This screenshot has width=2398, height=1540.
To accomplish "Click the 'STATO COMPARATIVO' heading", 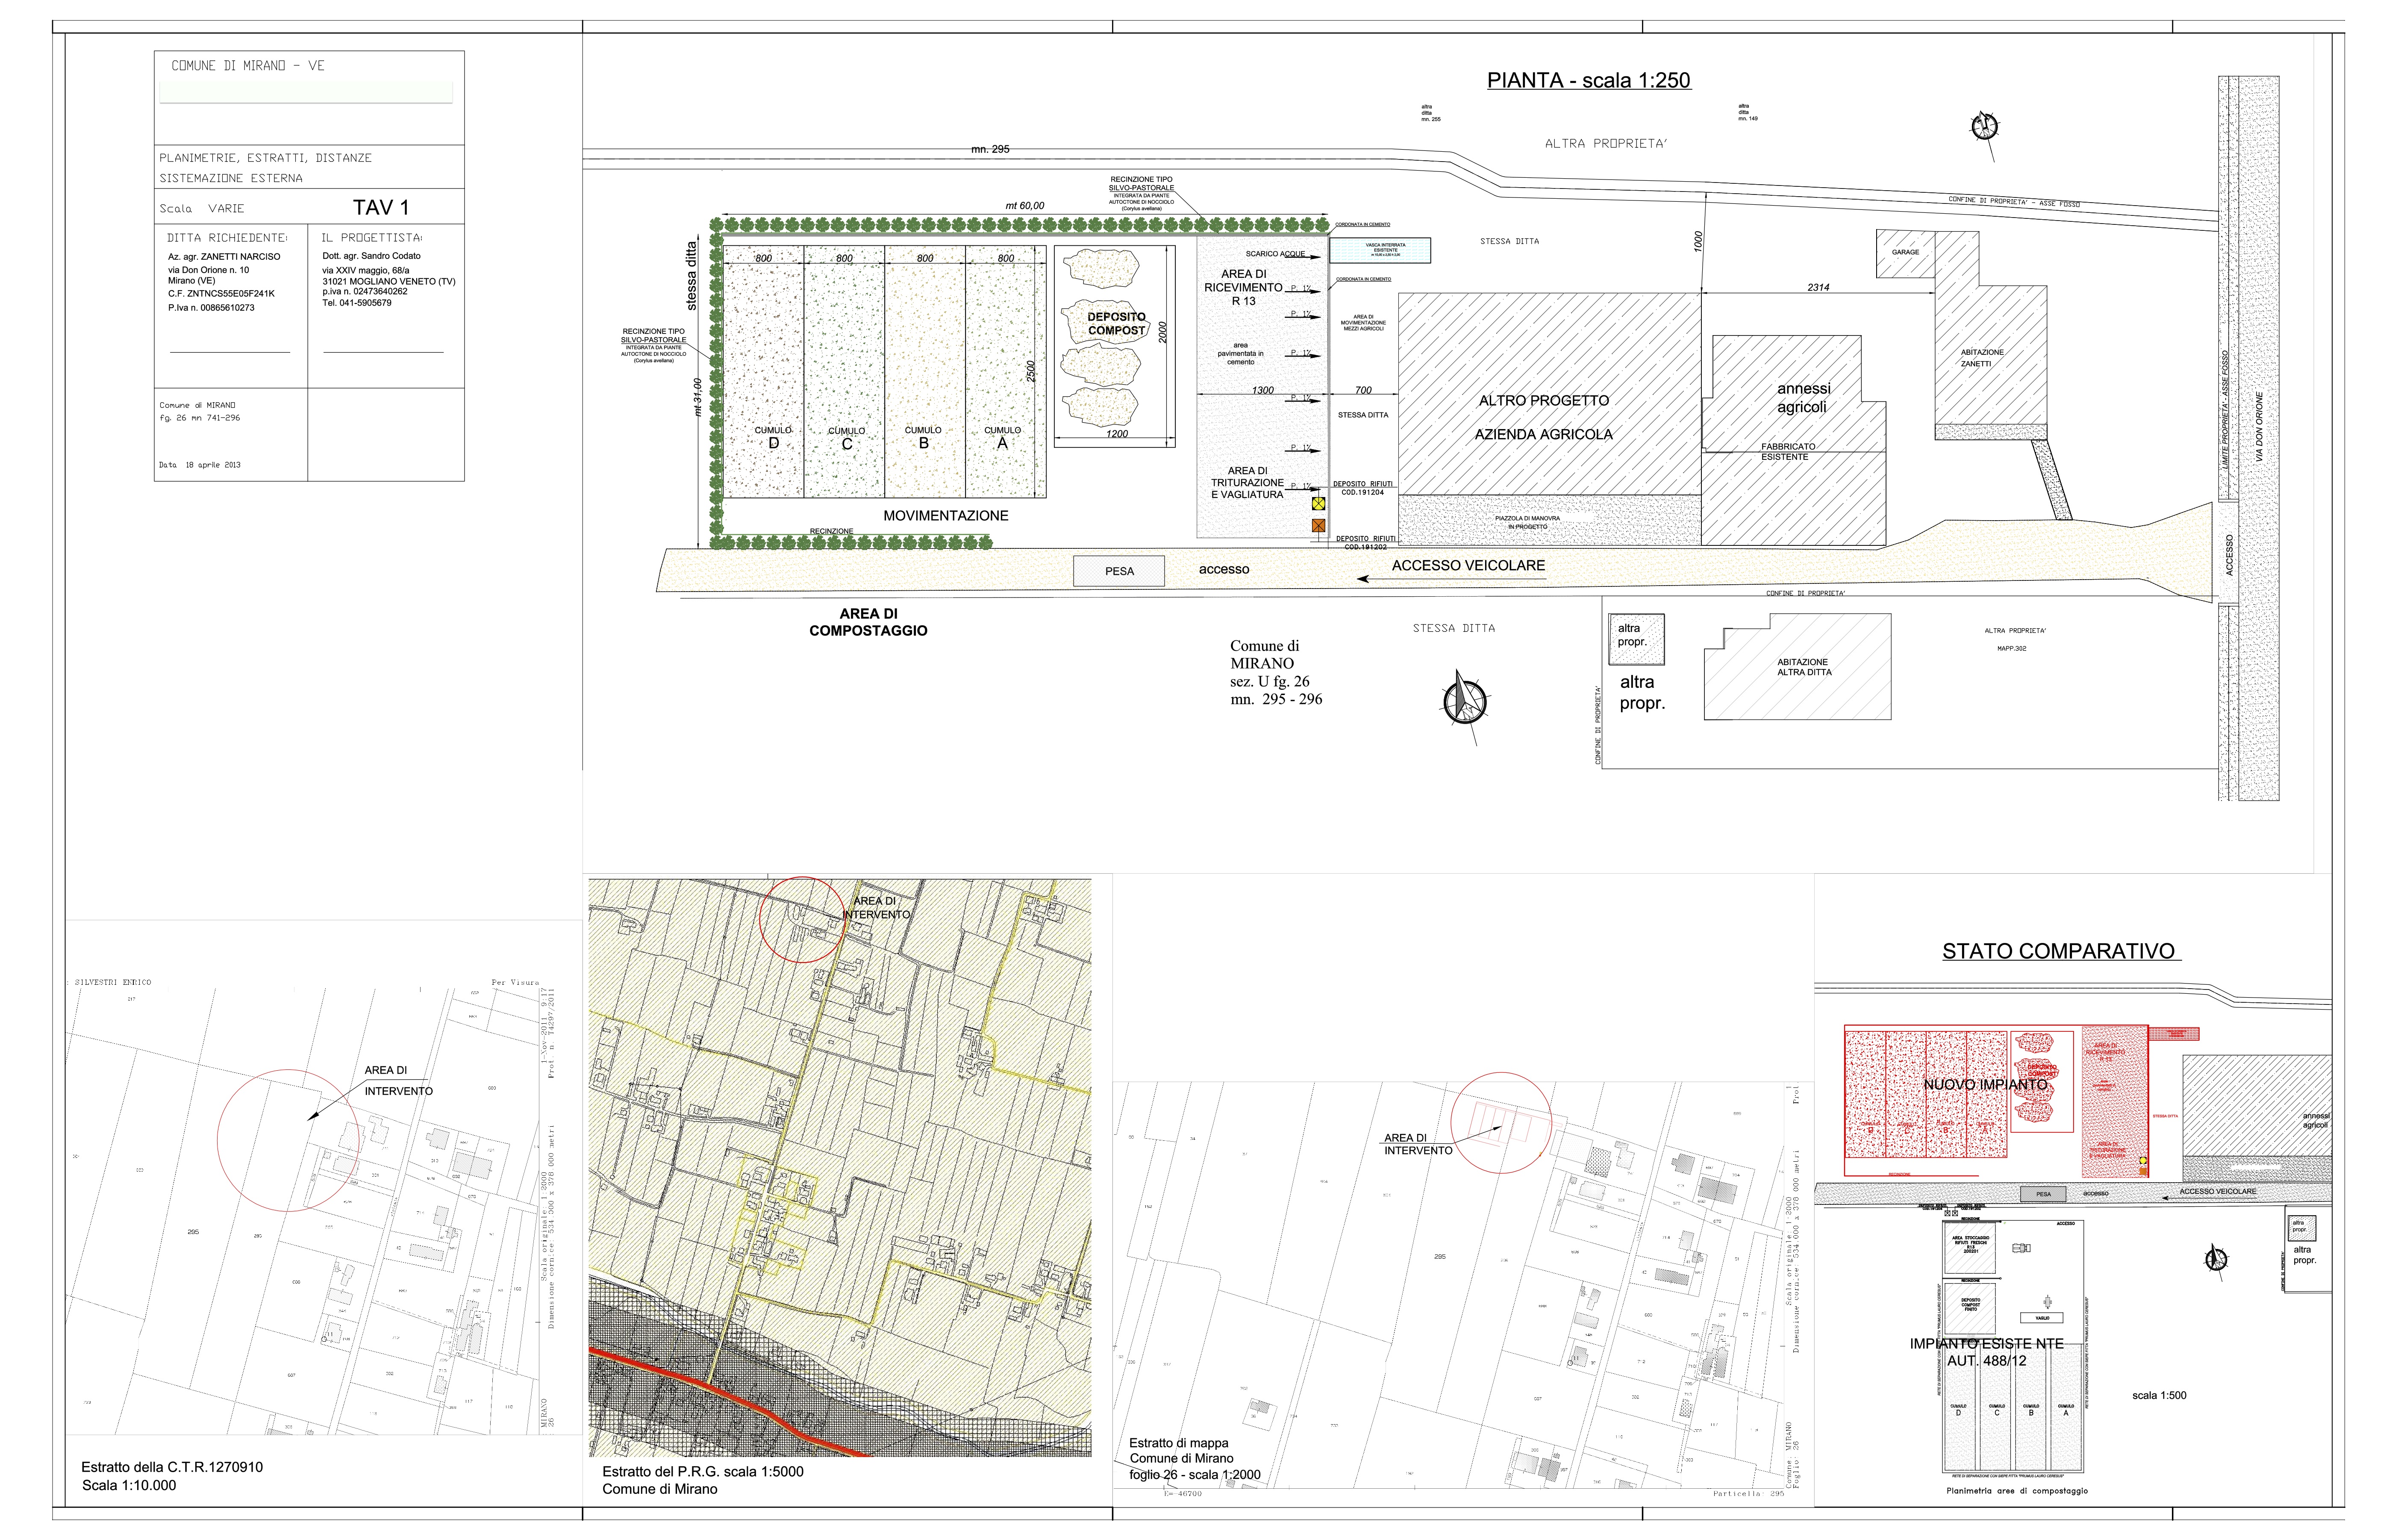I will tap(2058, 951).
